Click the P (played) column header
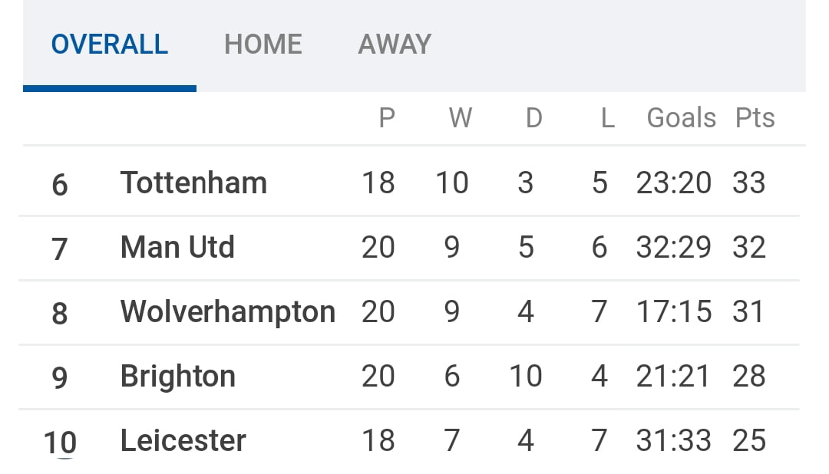The width and height of the screenshot is (829, 474). [387, 118]
